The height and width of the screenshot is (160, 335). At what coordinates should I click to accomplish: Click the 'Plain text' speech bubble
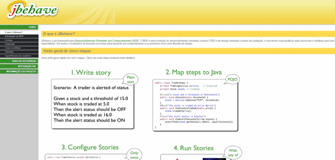click(x=131, y=79)
